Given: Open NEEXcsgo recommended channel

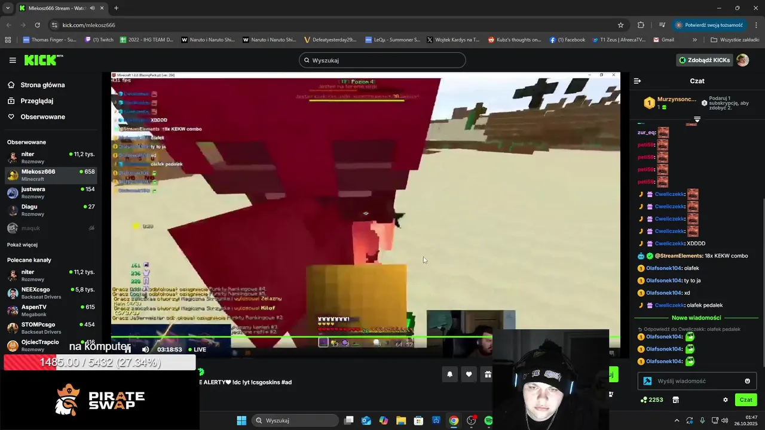Looking at the screenshot, I should pos(51,293).
